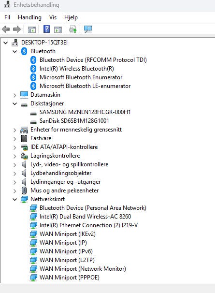Screen dimensions: 215x293
Task: Collapse the Diskstasjoner category
Action: [15, 103]
